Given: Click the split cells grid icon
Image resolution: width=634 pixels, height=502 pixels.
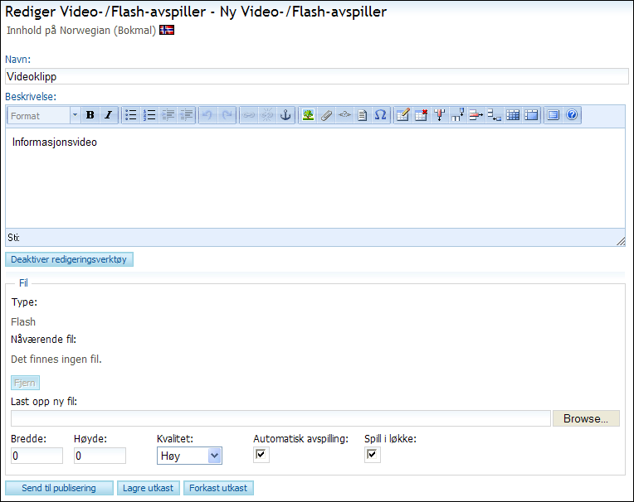Looking at the screenshot, I should point(513,115).
